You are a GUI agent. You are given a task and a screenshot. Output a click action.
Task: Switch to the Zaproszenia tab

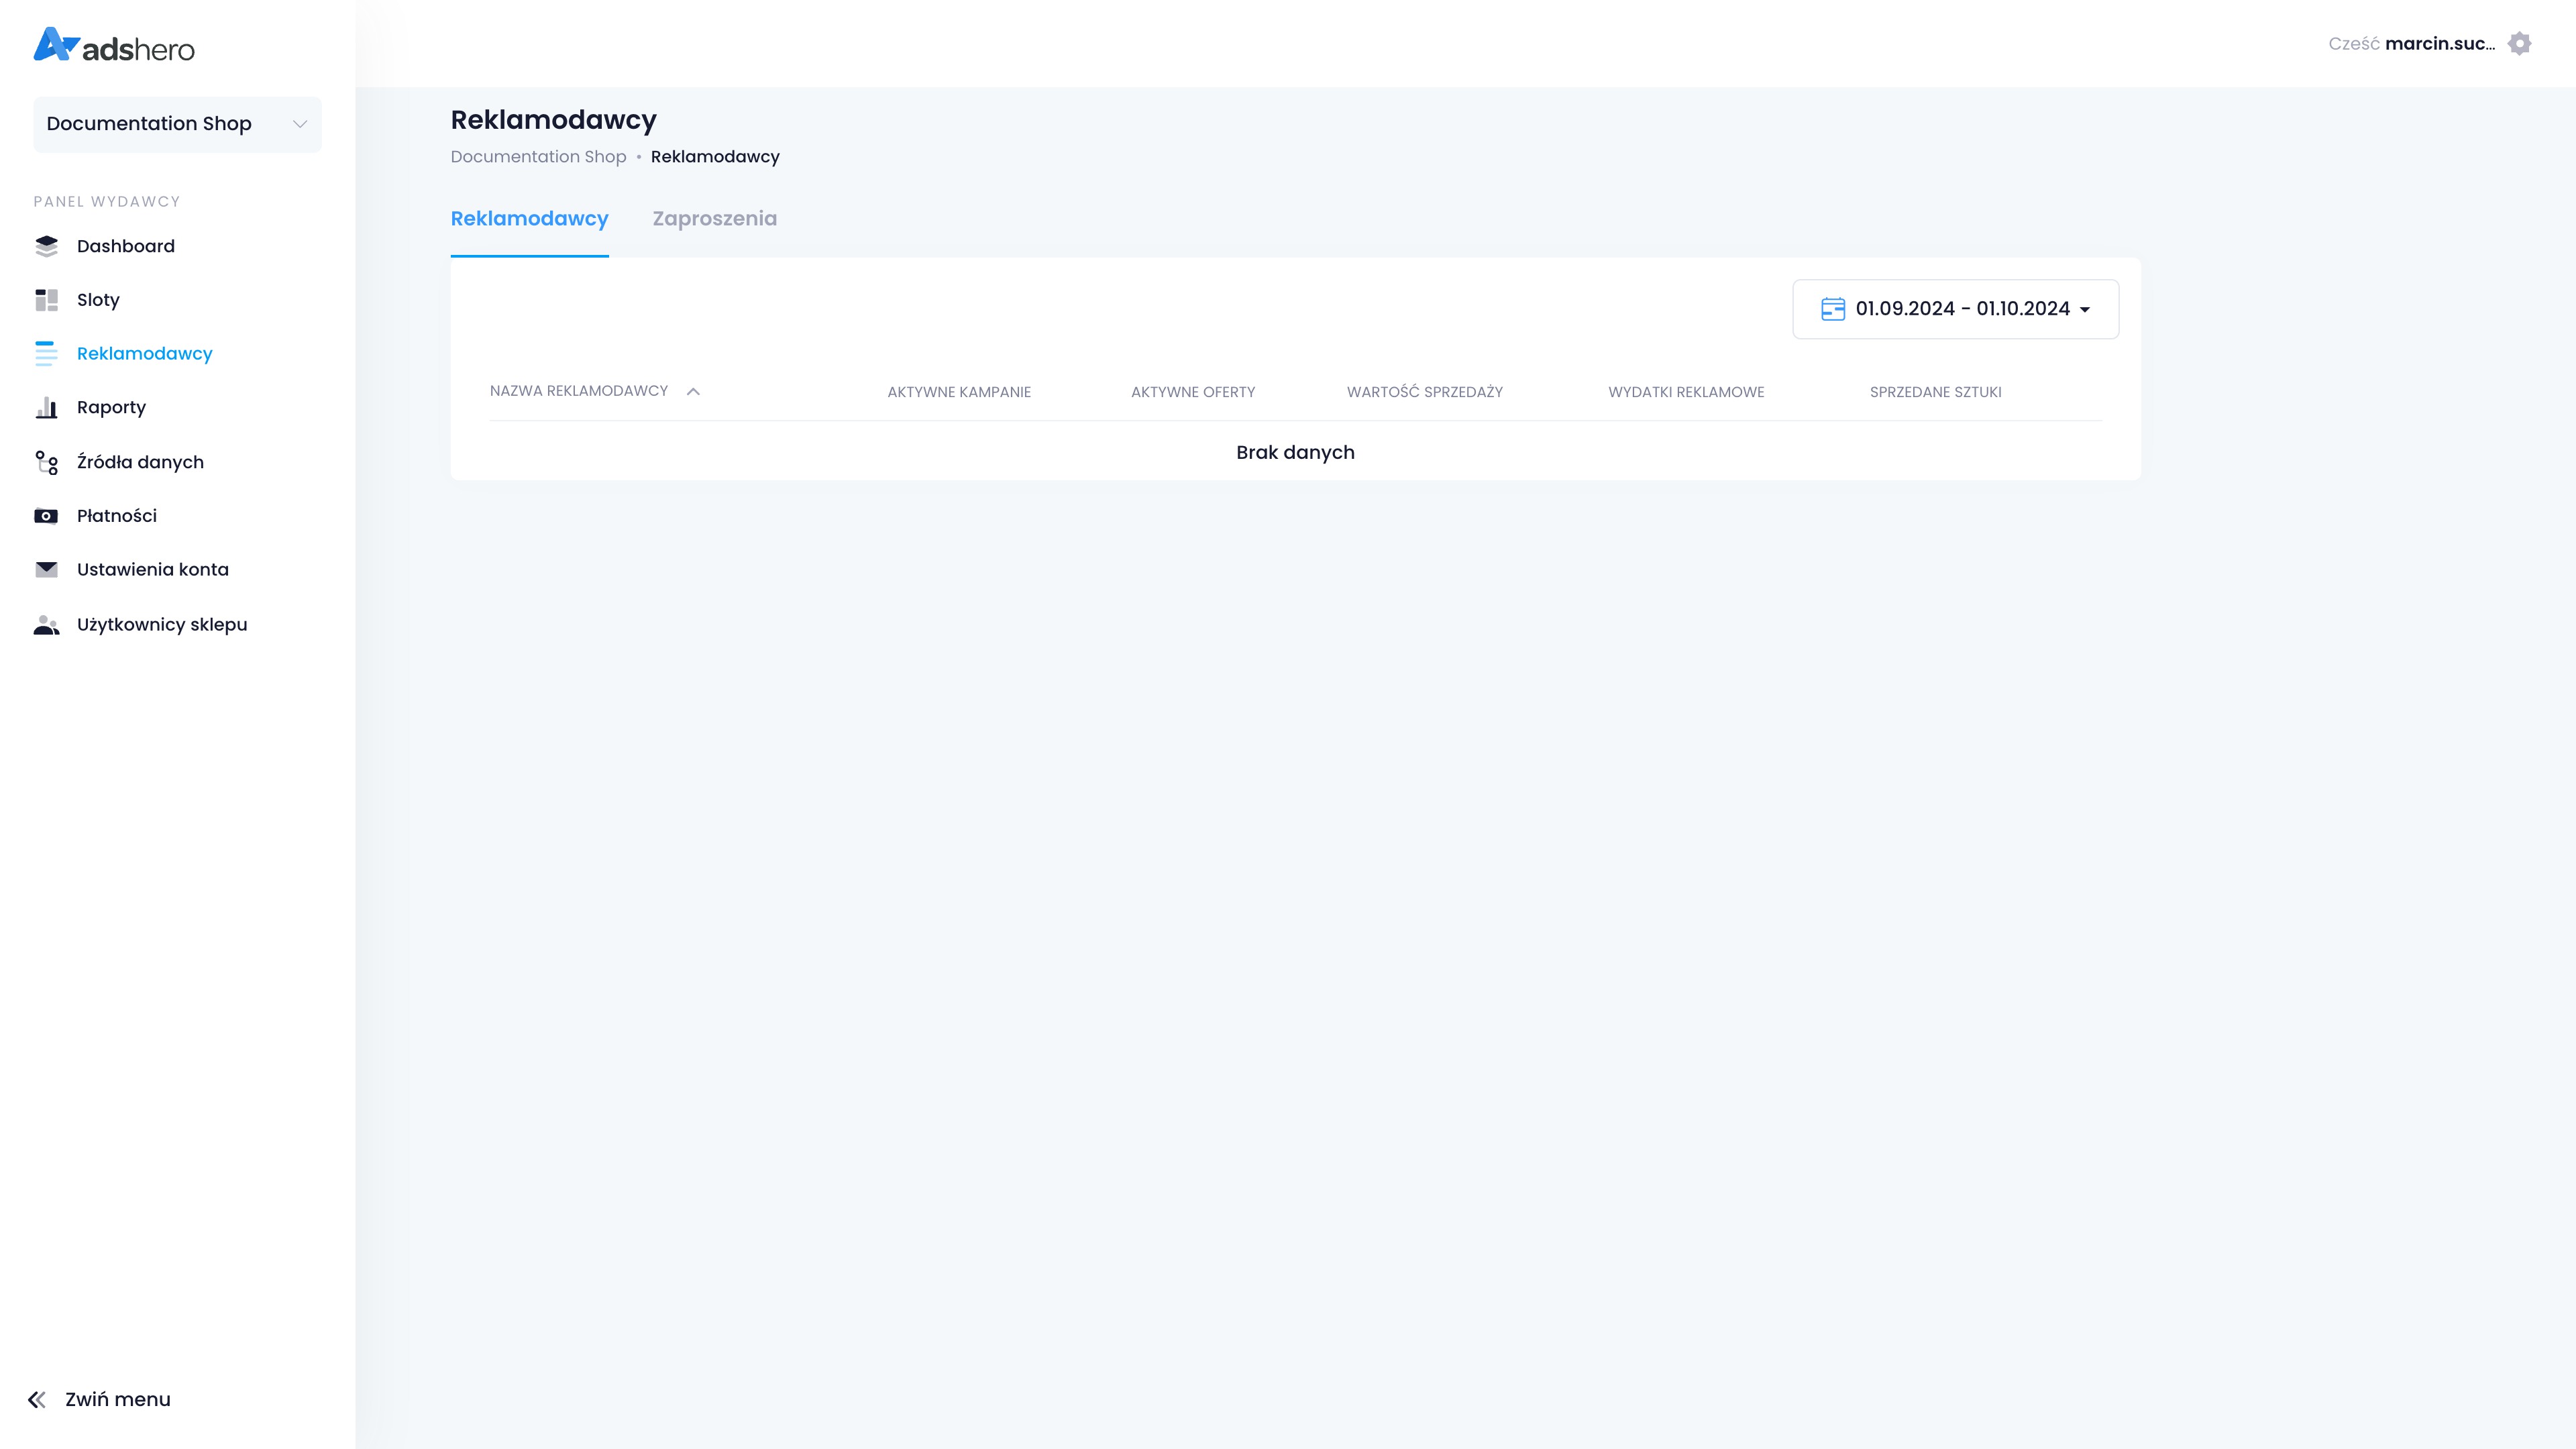714,219
